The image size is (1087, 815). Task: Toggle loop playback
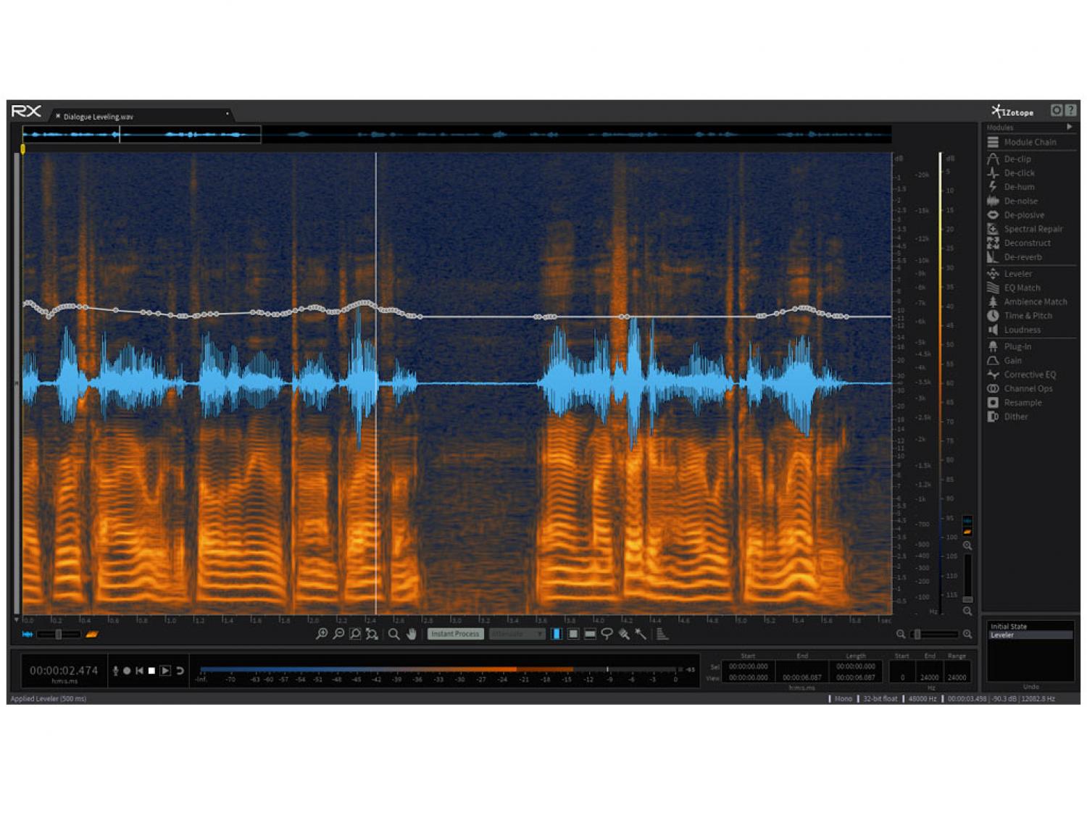click(180, 671)
